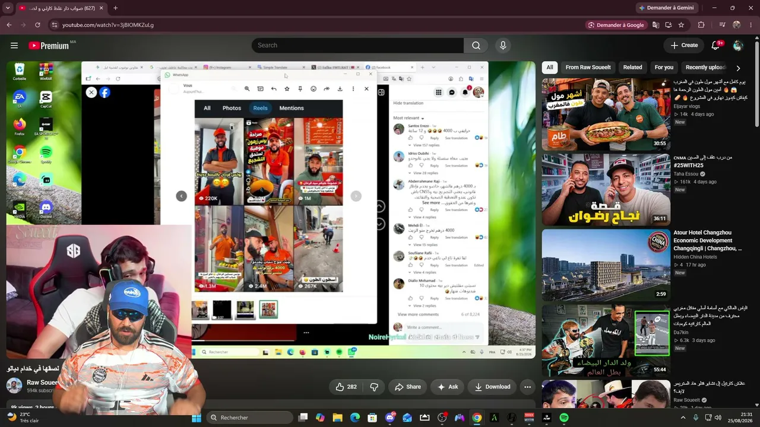The width and height of the screenshot is (760, 427).
Task: Open Microsoft Store from the taskbar
Action: [372, 418]
